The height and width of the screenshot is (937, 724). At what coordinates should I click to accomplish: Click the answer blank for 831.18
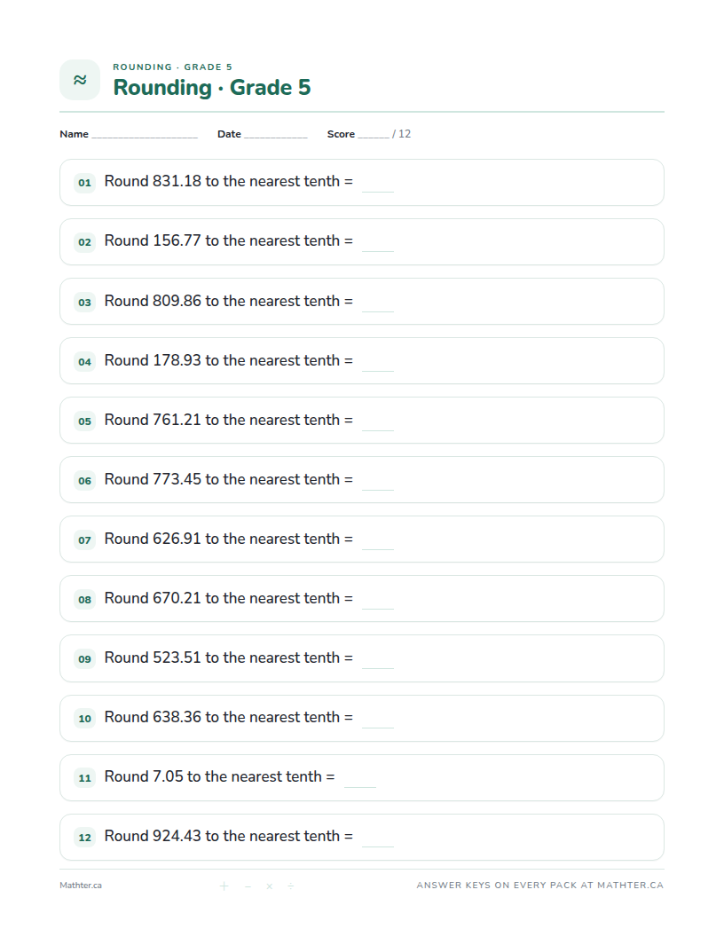pyautogui.click(x=378, y=191)
